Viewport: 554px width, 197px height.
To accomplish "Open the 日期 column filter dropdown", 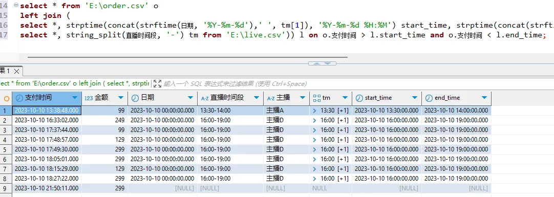I will [x=191, y=98].
